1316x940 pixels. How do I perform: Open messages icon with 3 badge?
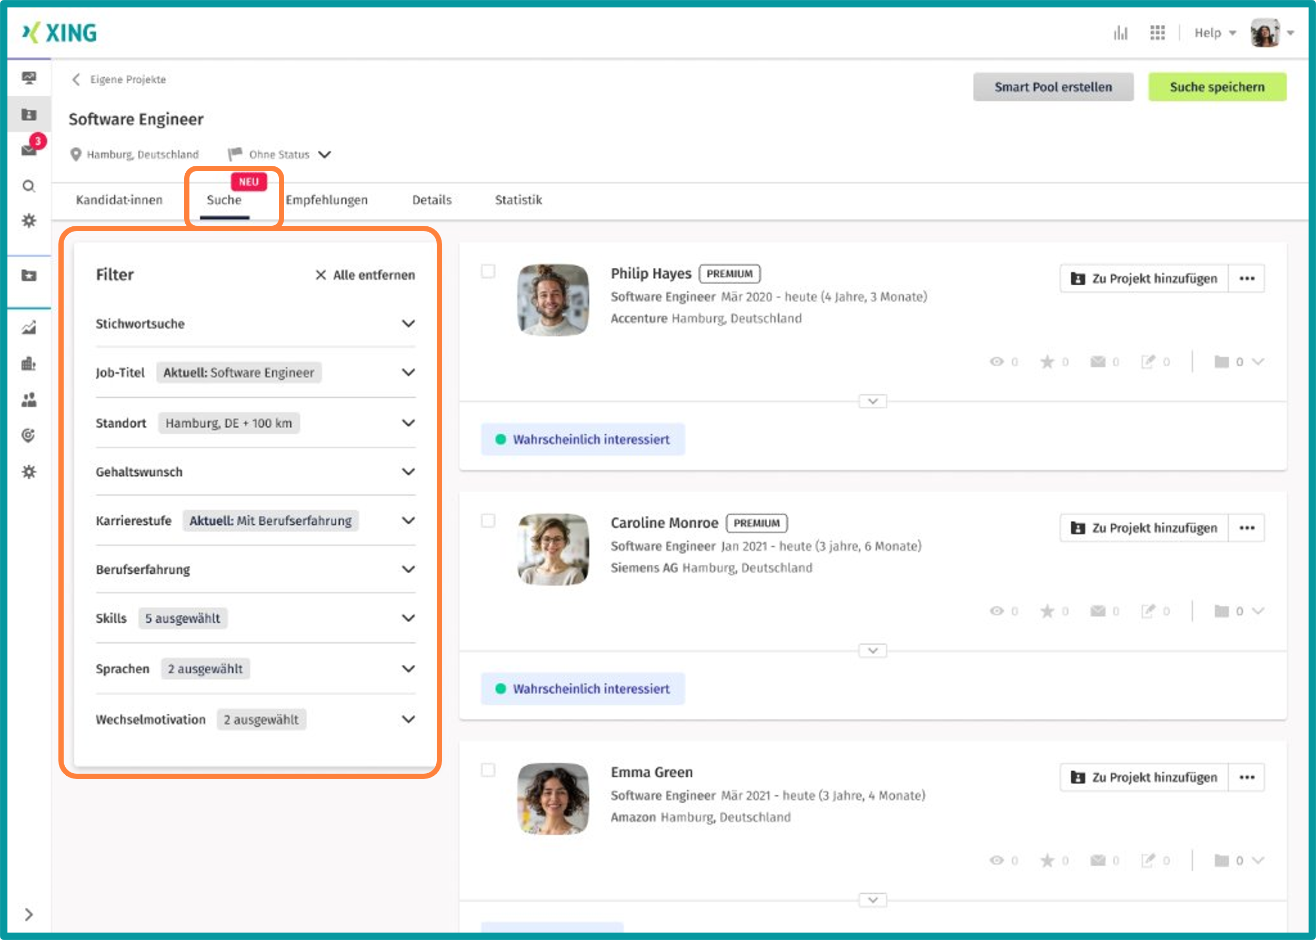point(29,150)
